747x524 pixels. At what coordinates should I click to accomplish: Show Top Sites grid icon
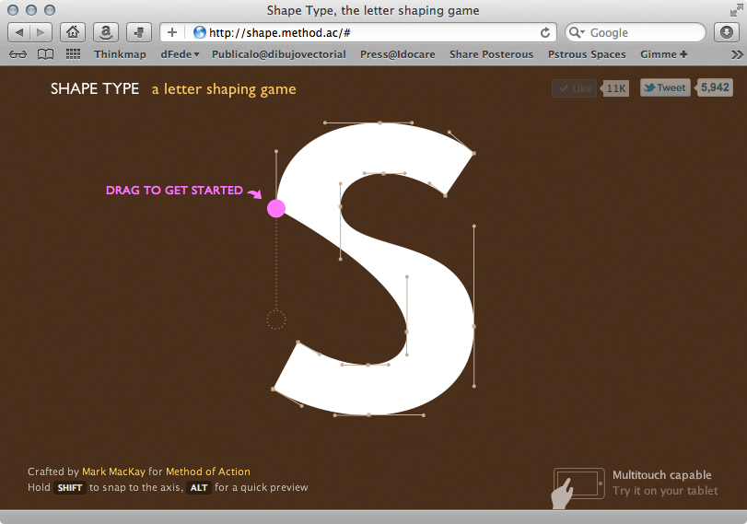click(73, 54)
